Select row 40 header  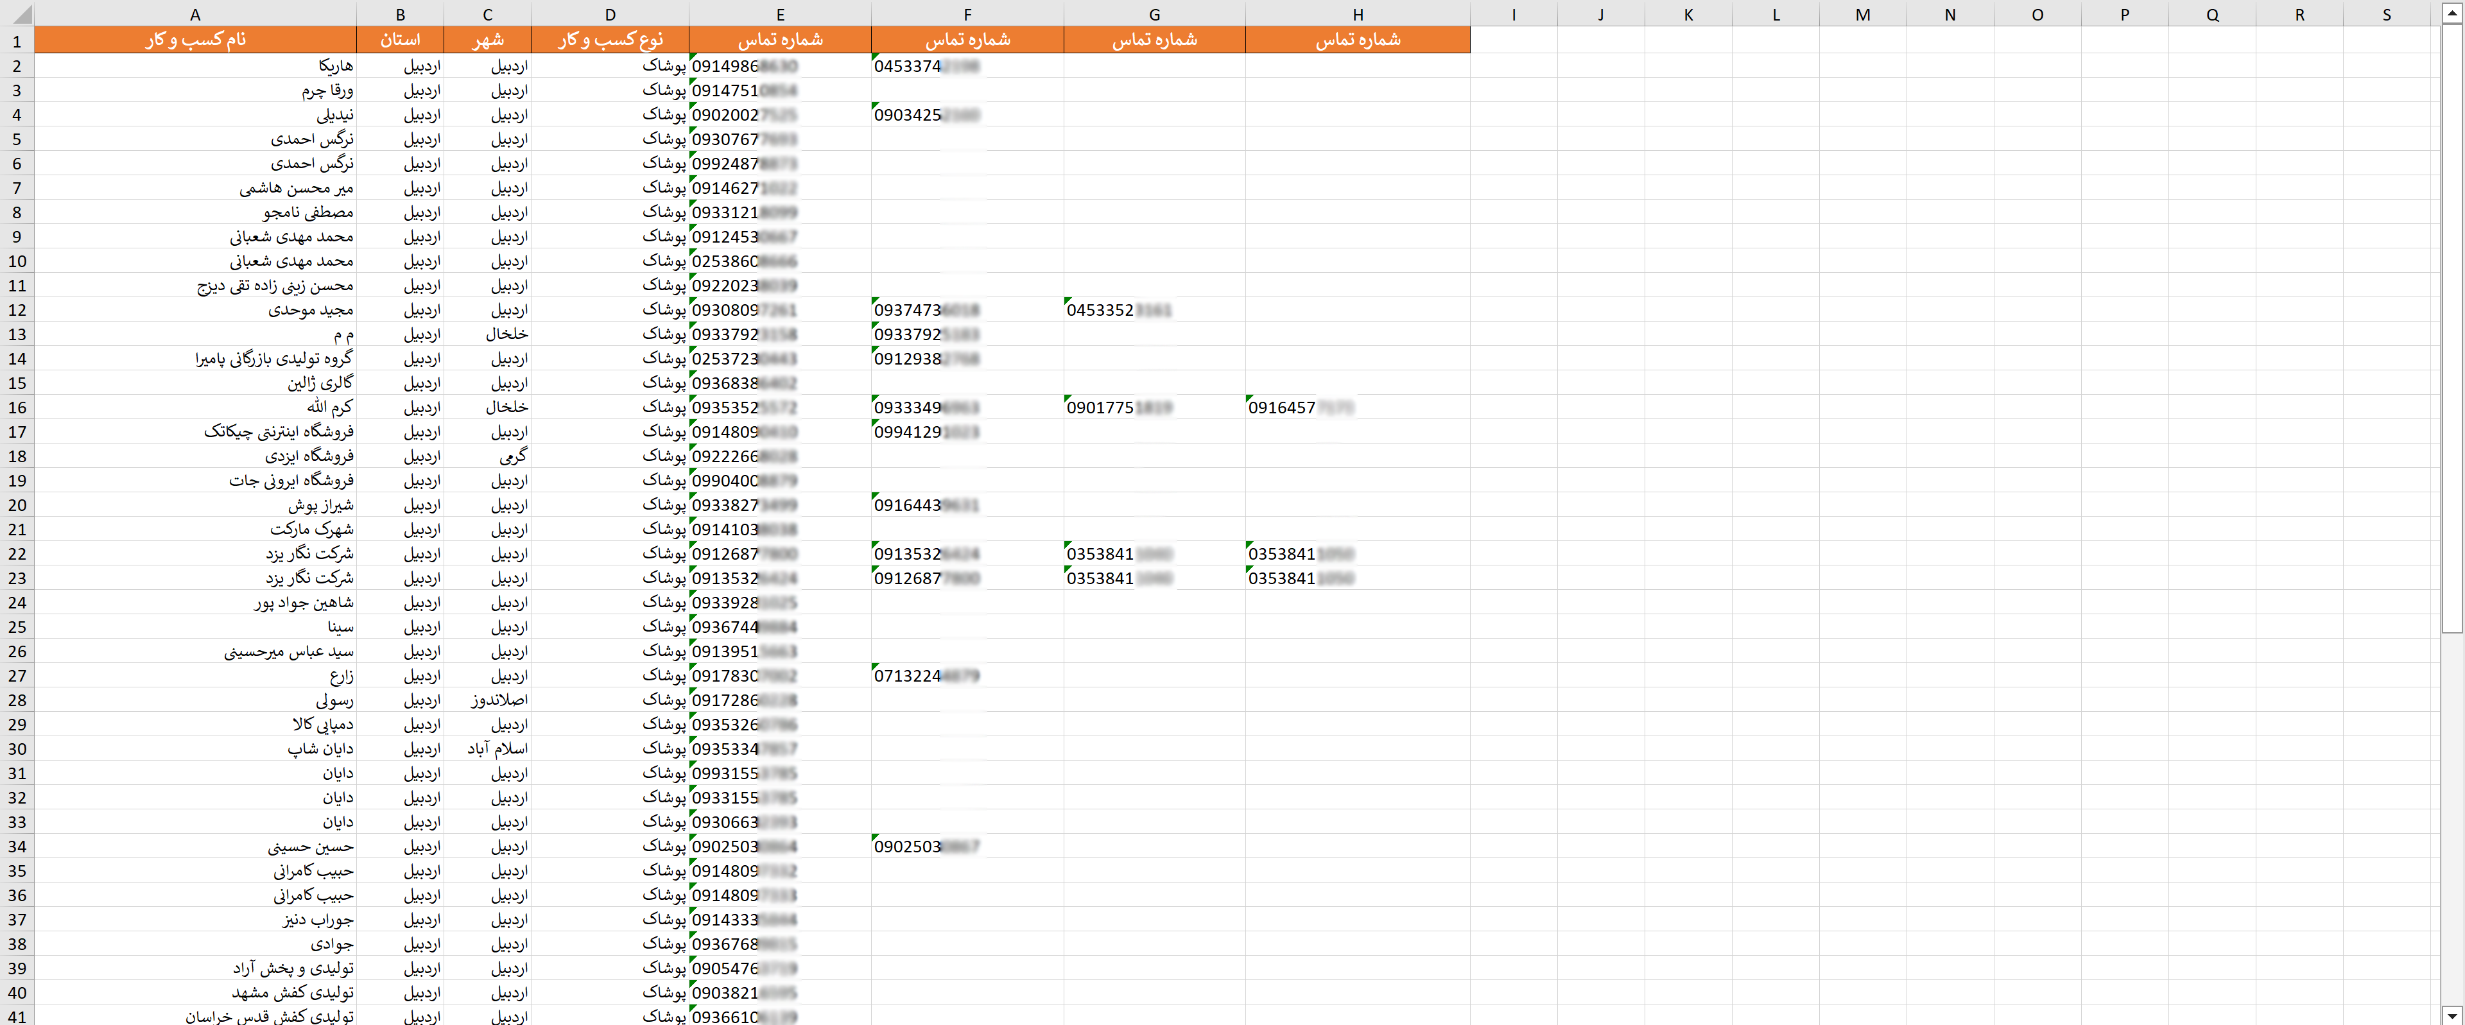pyautogui.click(x=17, y=992)
